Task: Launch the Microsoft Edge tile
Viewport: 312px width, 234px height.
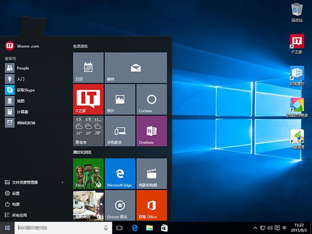Action: (x=120, y=174)
